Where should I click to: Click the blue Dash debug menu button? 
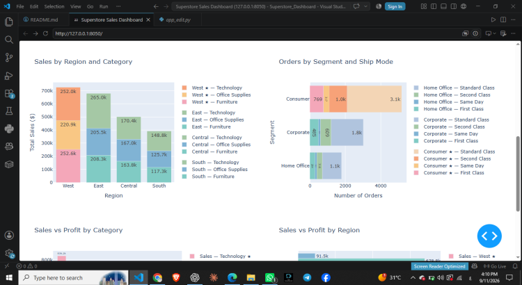[489, 236]
